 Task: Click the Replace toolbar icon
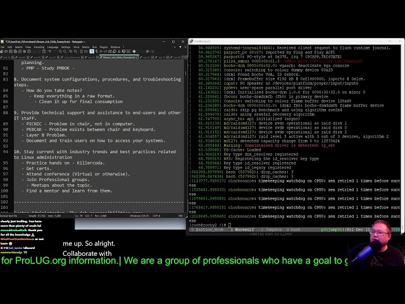click(65, 51)
